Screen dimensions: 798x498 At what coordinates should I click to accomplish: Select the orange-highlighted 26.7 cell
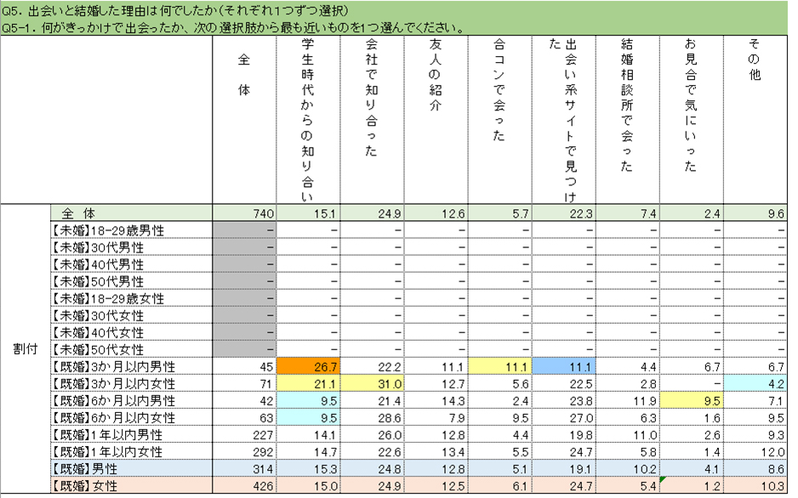[x=308, y=366]
